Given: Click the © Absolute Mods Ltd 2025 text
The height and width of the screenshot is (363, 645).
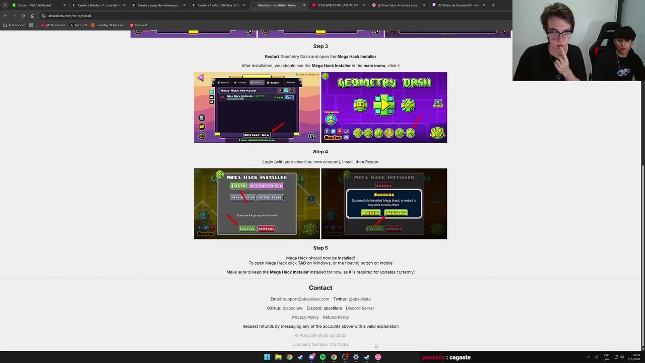Looking at the screenshot, I should (320, 335).
